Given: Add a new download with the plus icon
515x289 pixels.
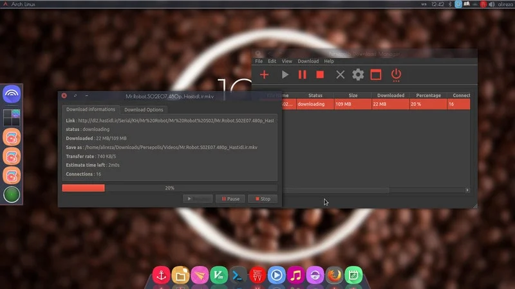Looking at the screenshot, I should pyautogui.click(x=264, y=74).
